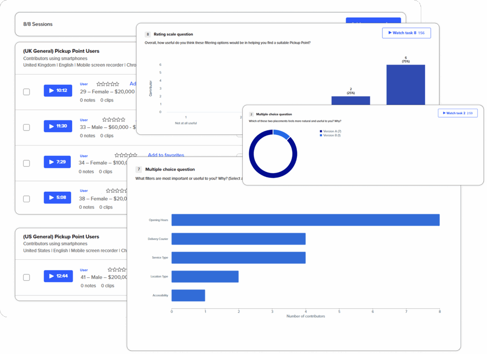Play the 12:44 US session video

click(x=58, y=276)
